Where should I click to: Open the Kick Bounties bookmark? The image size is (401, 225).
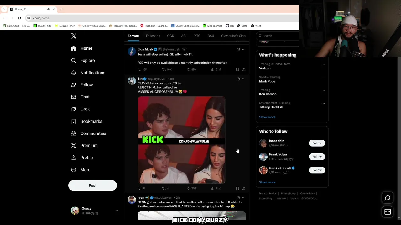click(212, 26)
